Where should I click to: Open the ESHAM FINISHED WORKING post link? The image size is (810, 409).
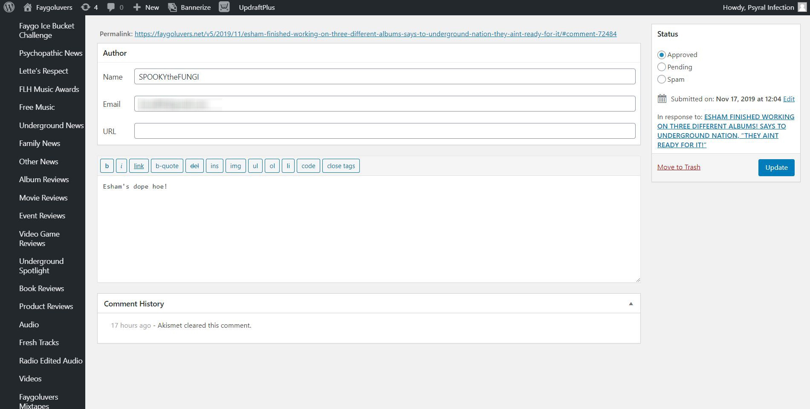pyautogui.click(x=726, y=131)
